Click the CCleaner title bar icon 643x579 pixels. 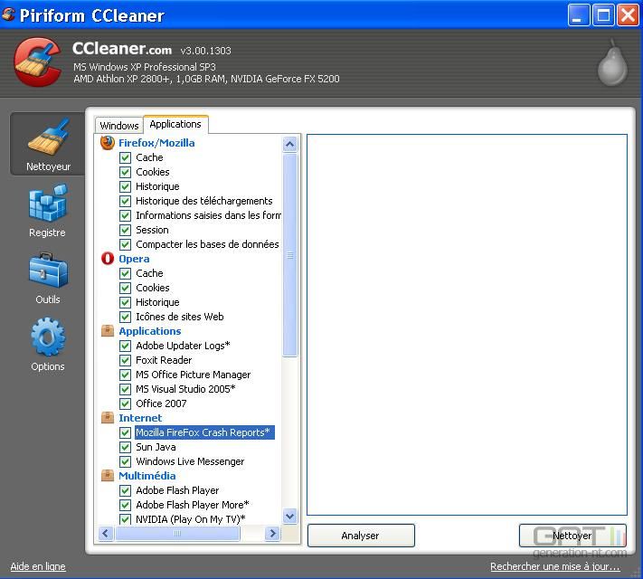[x=8, y=14]
